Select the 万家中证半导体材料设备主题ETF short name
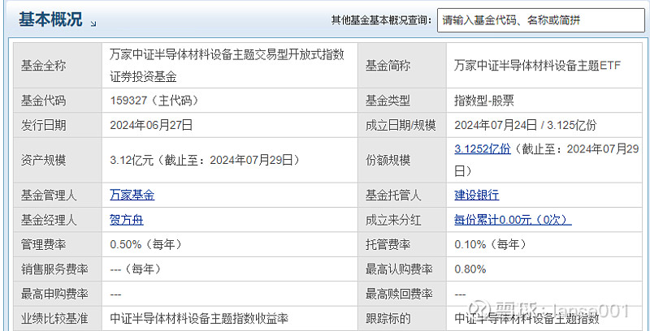650x331 pixels. pos(537,66)
